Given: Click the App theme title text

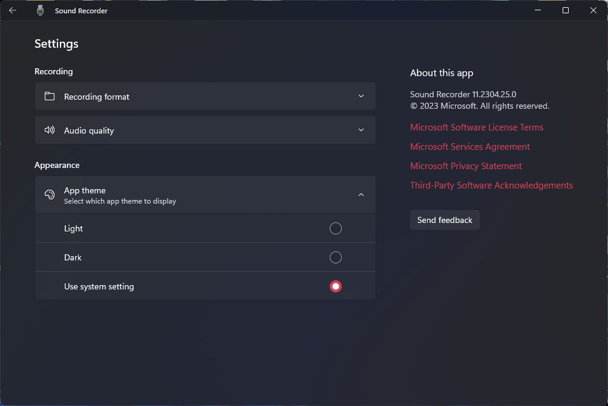Looking at the screenshot, I should (x=85, y=190).
